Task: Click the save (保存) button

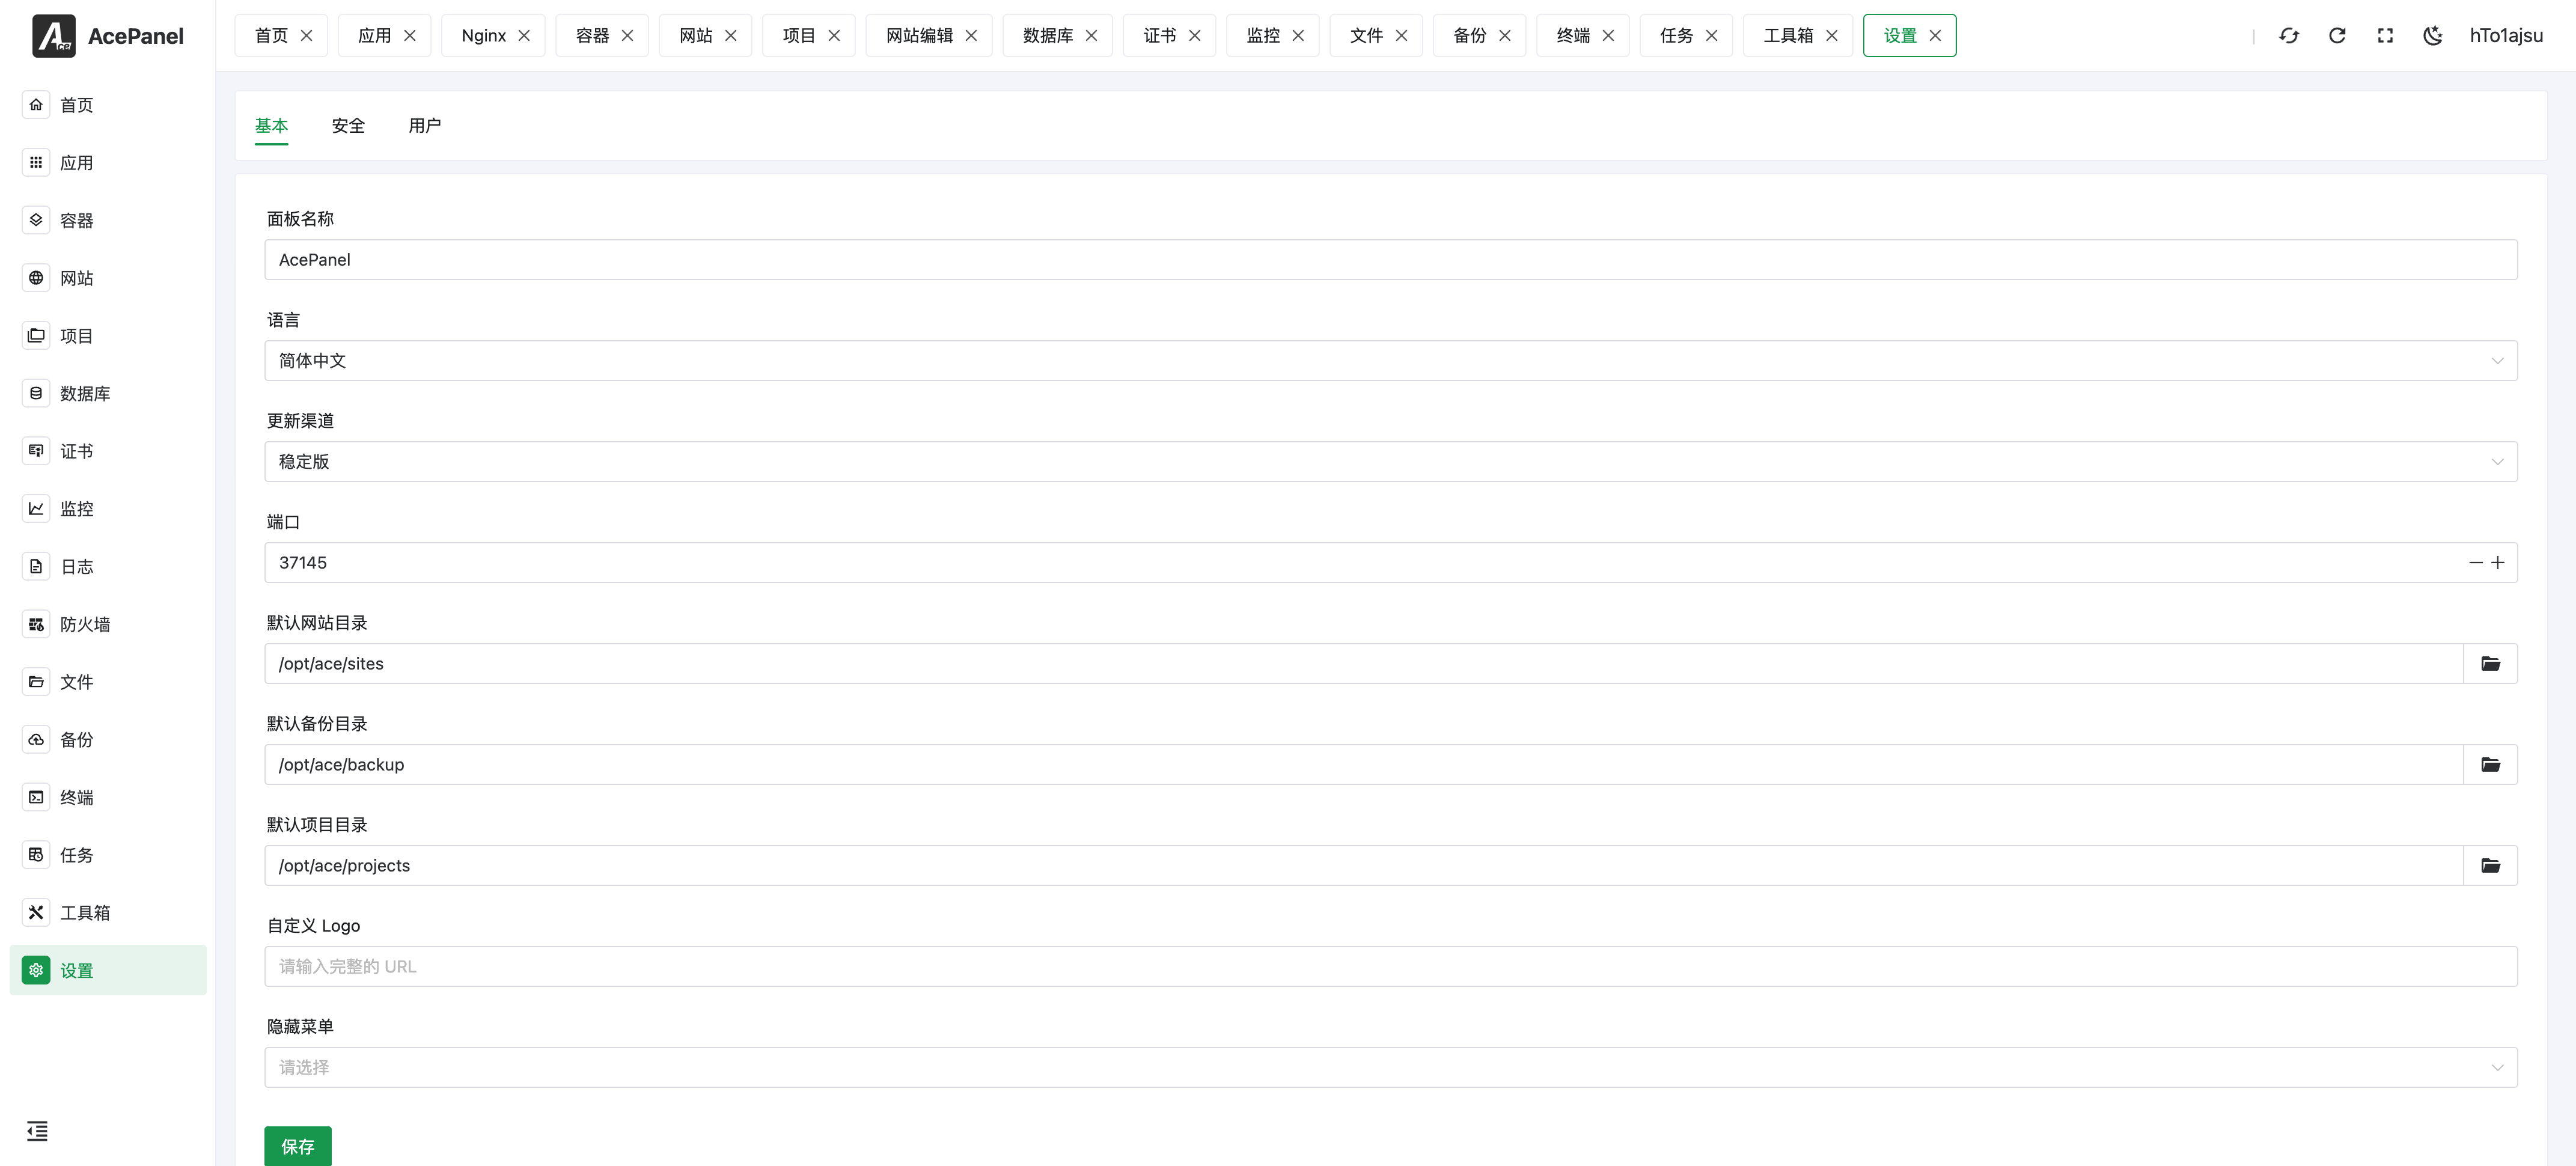Action: pyautogui.click(x=297, y=1146)
